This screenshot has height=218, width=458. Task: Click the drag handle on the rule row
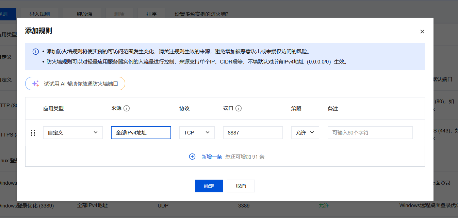(x=33, y=133)
